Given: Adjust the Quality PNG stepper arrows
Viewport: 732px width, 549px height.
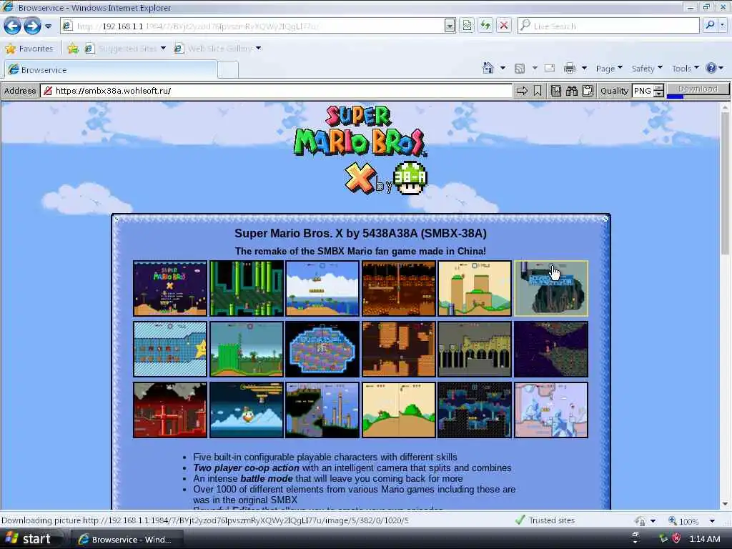Looking at the screenshot, I should coord(658,91).
